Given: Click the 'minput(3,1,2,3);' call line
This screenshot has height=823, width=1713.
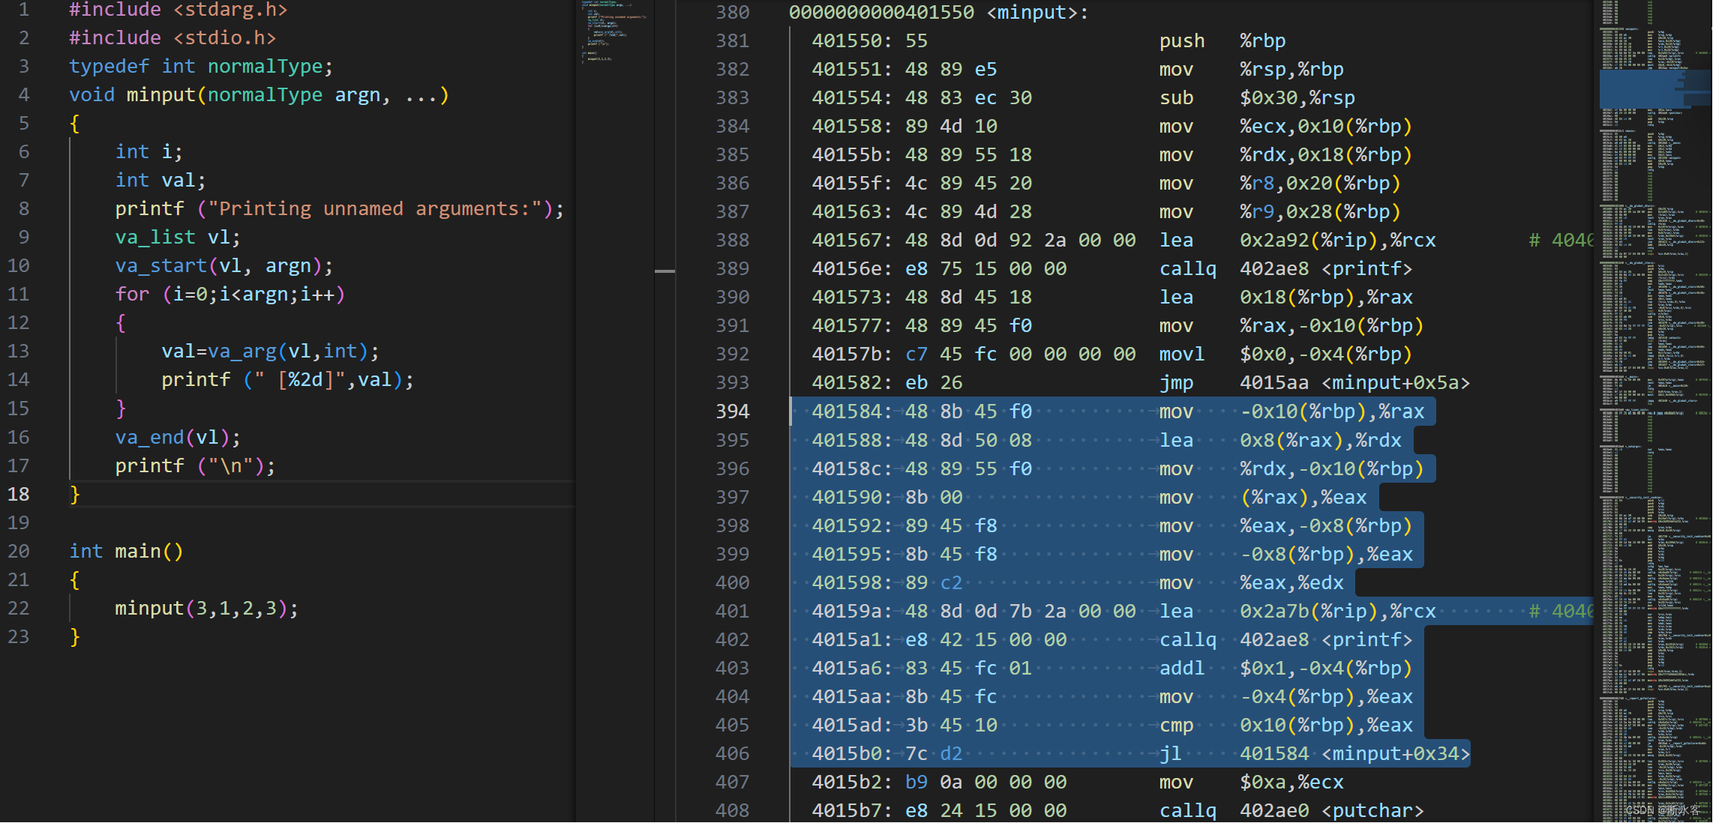Looking at the screenshot, I should (x=206, y=608).
